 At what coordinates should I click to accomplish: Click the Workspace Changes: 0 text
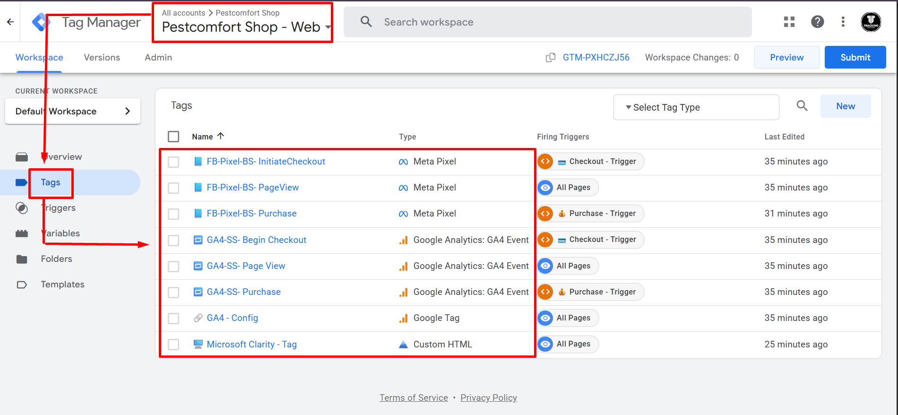(x=692, y=57)
